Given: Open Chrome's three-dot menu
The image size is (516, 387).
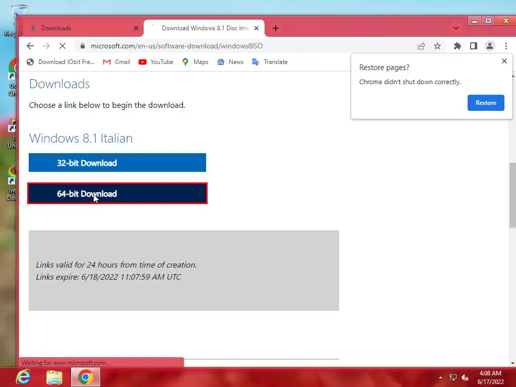Looking at the screenshot, I should pos(506,46).
